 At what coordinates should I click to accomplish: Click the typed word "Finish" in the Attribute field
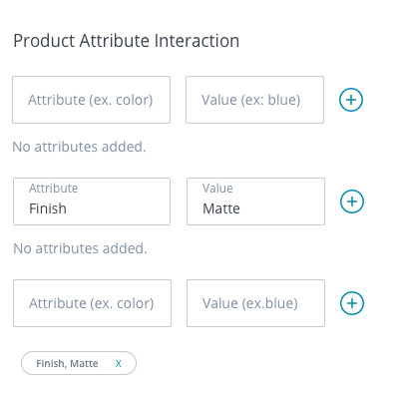[48, 208]
